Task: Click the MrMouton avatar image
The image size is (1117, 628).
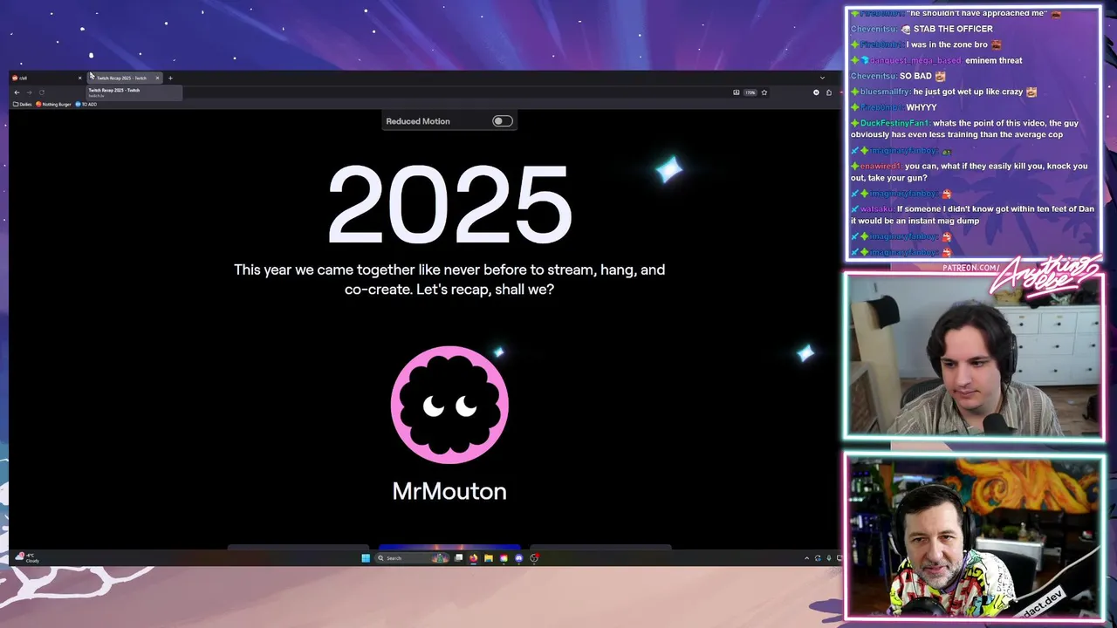Action: click(449, 405)
